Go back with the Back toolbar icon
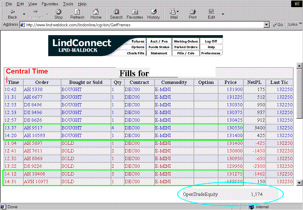303x210 pixels. (12, 14)
